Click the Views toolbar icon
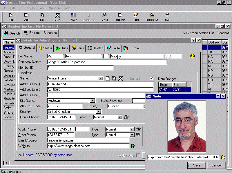Image resolution: width=232 pixels, height=174 pixels. 73,17
